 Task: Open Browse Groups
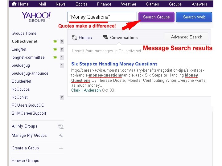(25, 161)
